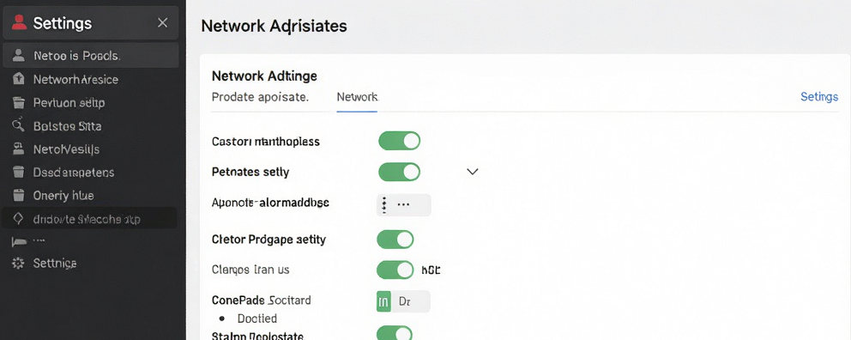Expand the chevron next to Petnates setly
The height and width of the screenshot is (340, 851).
click(x=472, y=172)
